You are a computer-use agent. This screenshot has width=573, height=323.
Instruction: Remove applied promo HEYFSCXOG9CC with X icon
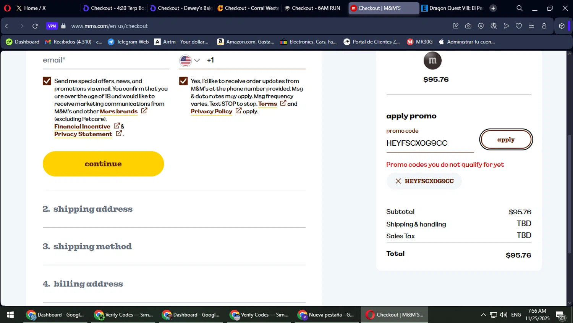[x=398, y=181]
